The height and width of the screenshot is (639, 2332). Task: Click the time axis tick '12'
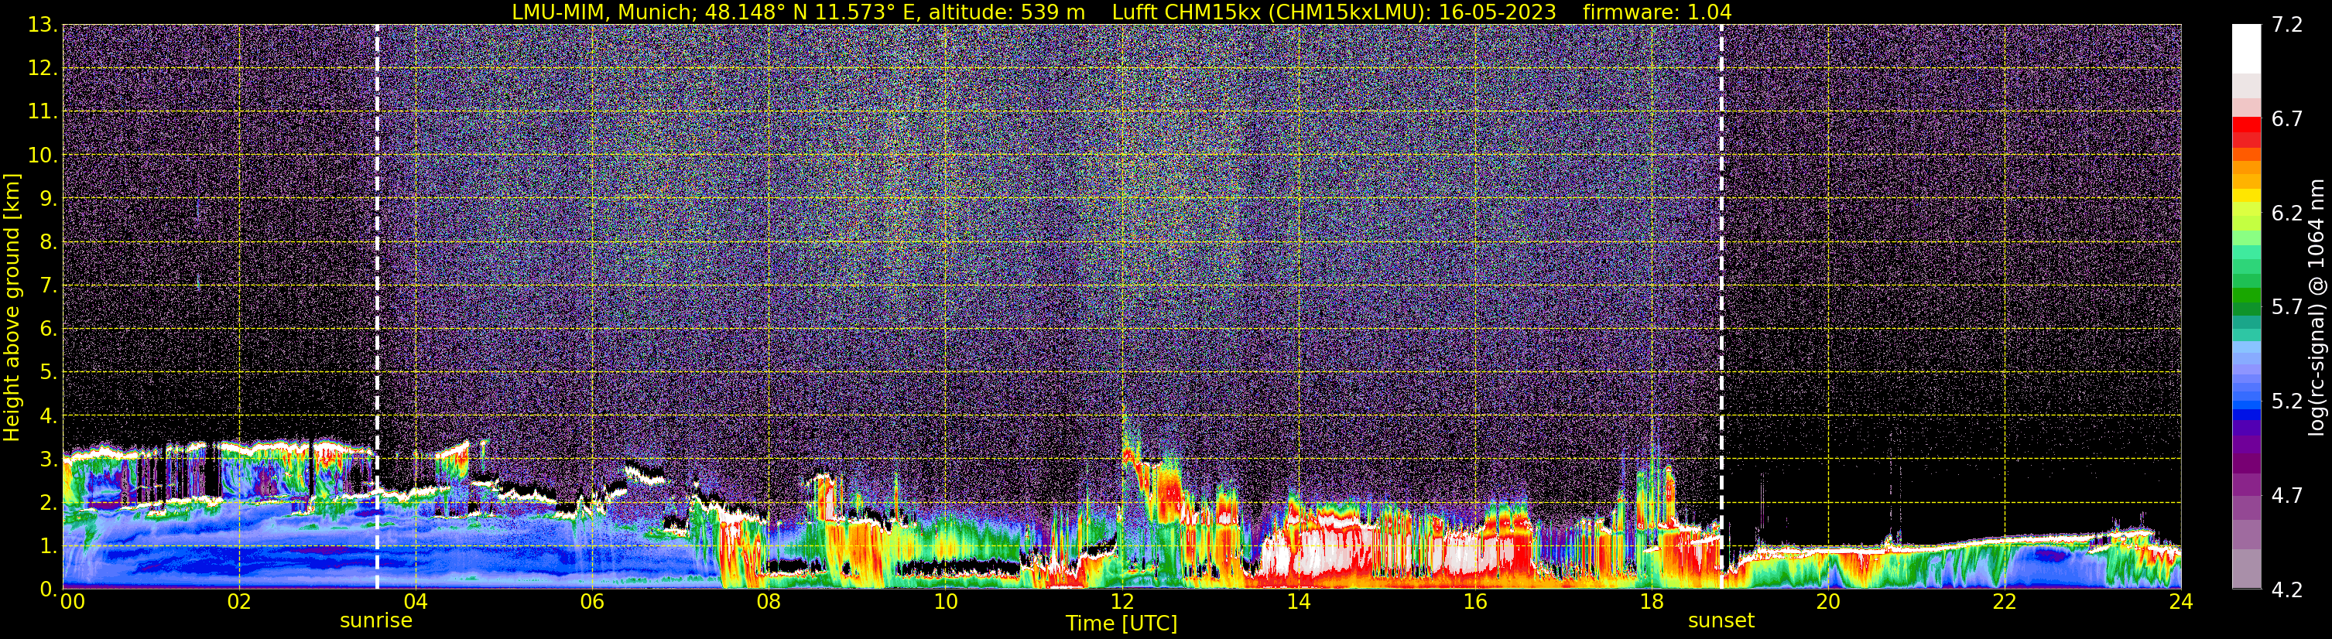point(1121,602)
